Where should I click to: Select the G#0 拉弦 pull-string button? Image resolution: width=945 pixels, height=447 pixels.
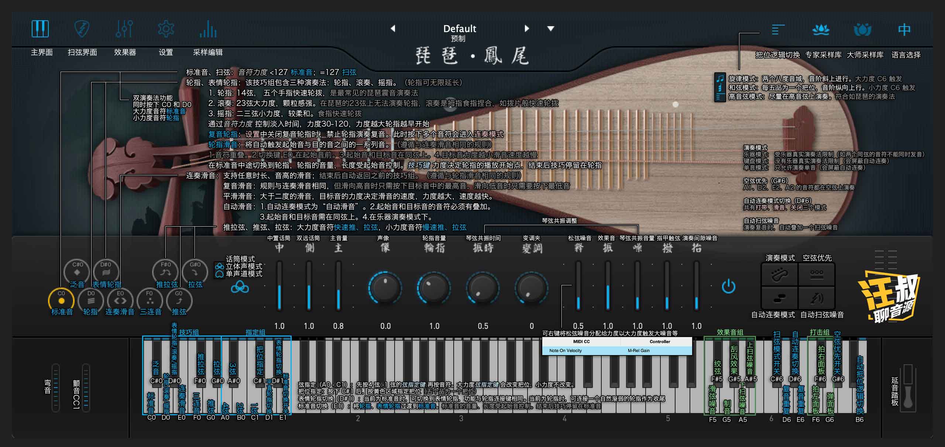tap(195, 272)
